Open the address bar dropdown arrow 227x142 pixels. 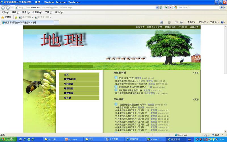coord(157,7)
